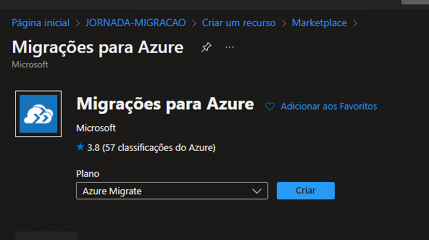Open the ellipsis more options menu

click(x=230, y=47)
